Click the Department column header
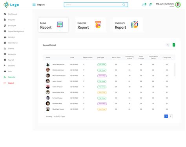The width and height of the screenshot is (186, 147). click(x=88, y=57)
